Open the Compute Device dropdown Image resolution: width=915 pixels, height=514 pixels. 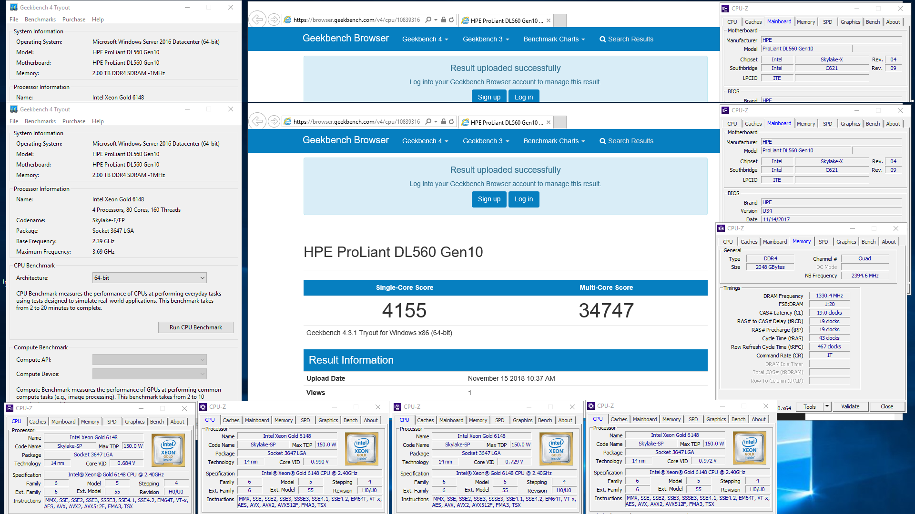click(x=150, y=374)
